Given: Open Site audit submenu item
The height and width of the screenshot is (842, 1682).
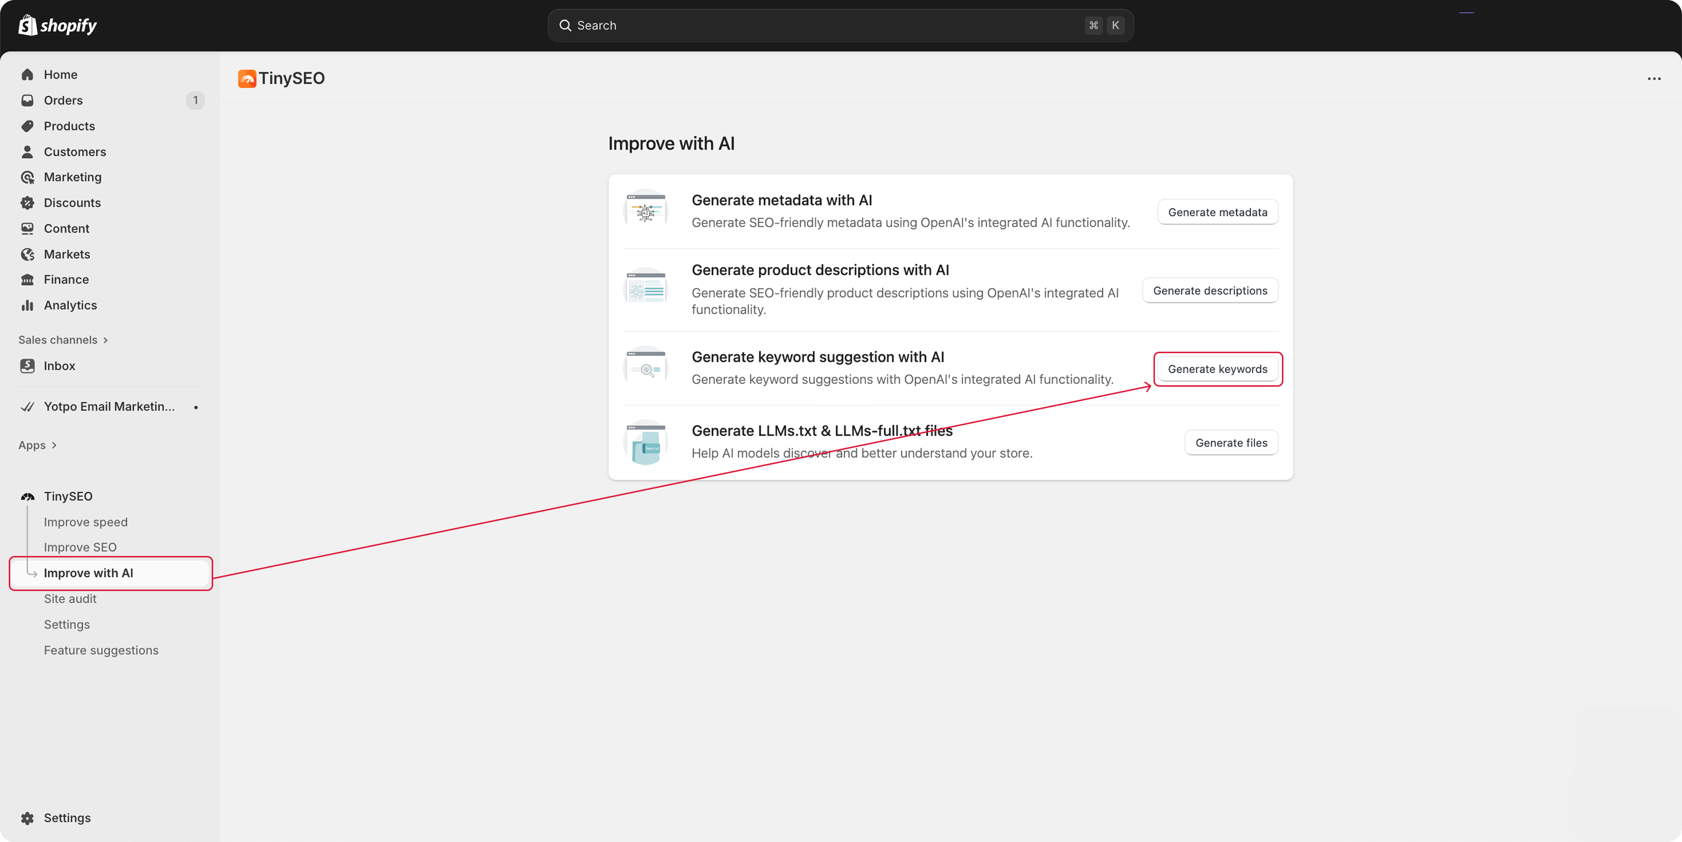Looking at the screenshot, I should [x=70, y=598].
